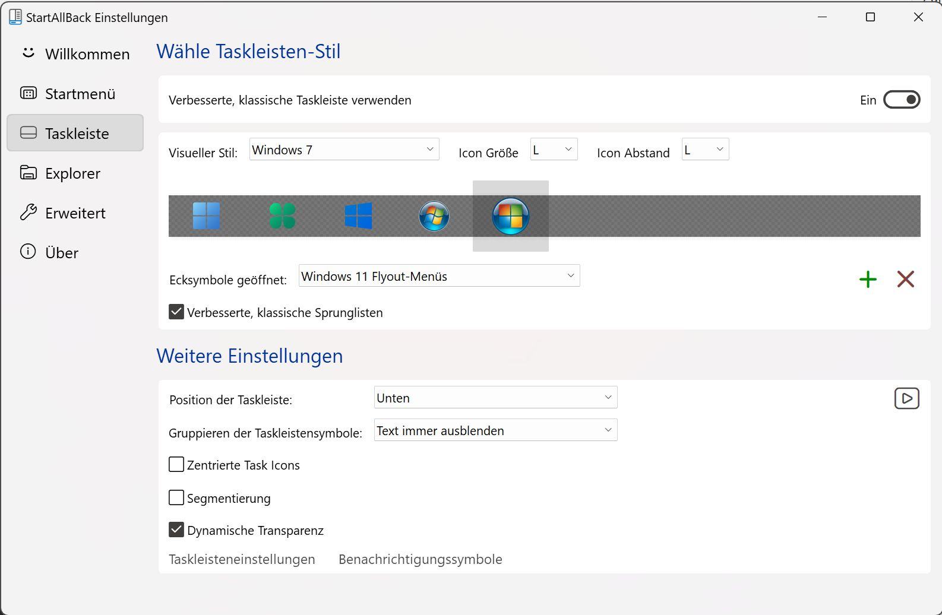
Task: Open the Ecksymbole geöffnet dropdown
Action: coord(439,276)
